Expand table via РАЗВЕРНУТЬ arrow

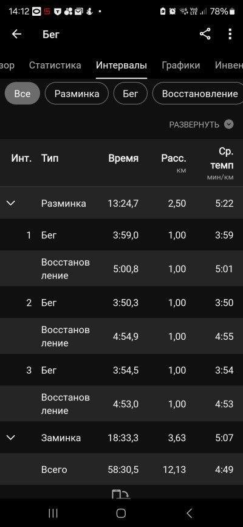tap(228, 125)
